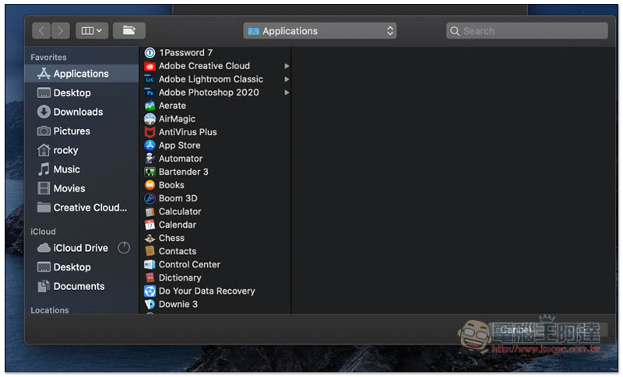Open Music in the sidebar

[x=82, y=169]
